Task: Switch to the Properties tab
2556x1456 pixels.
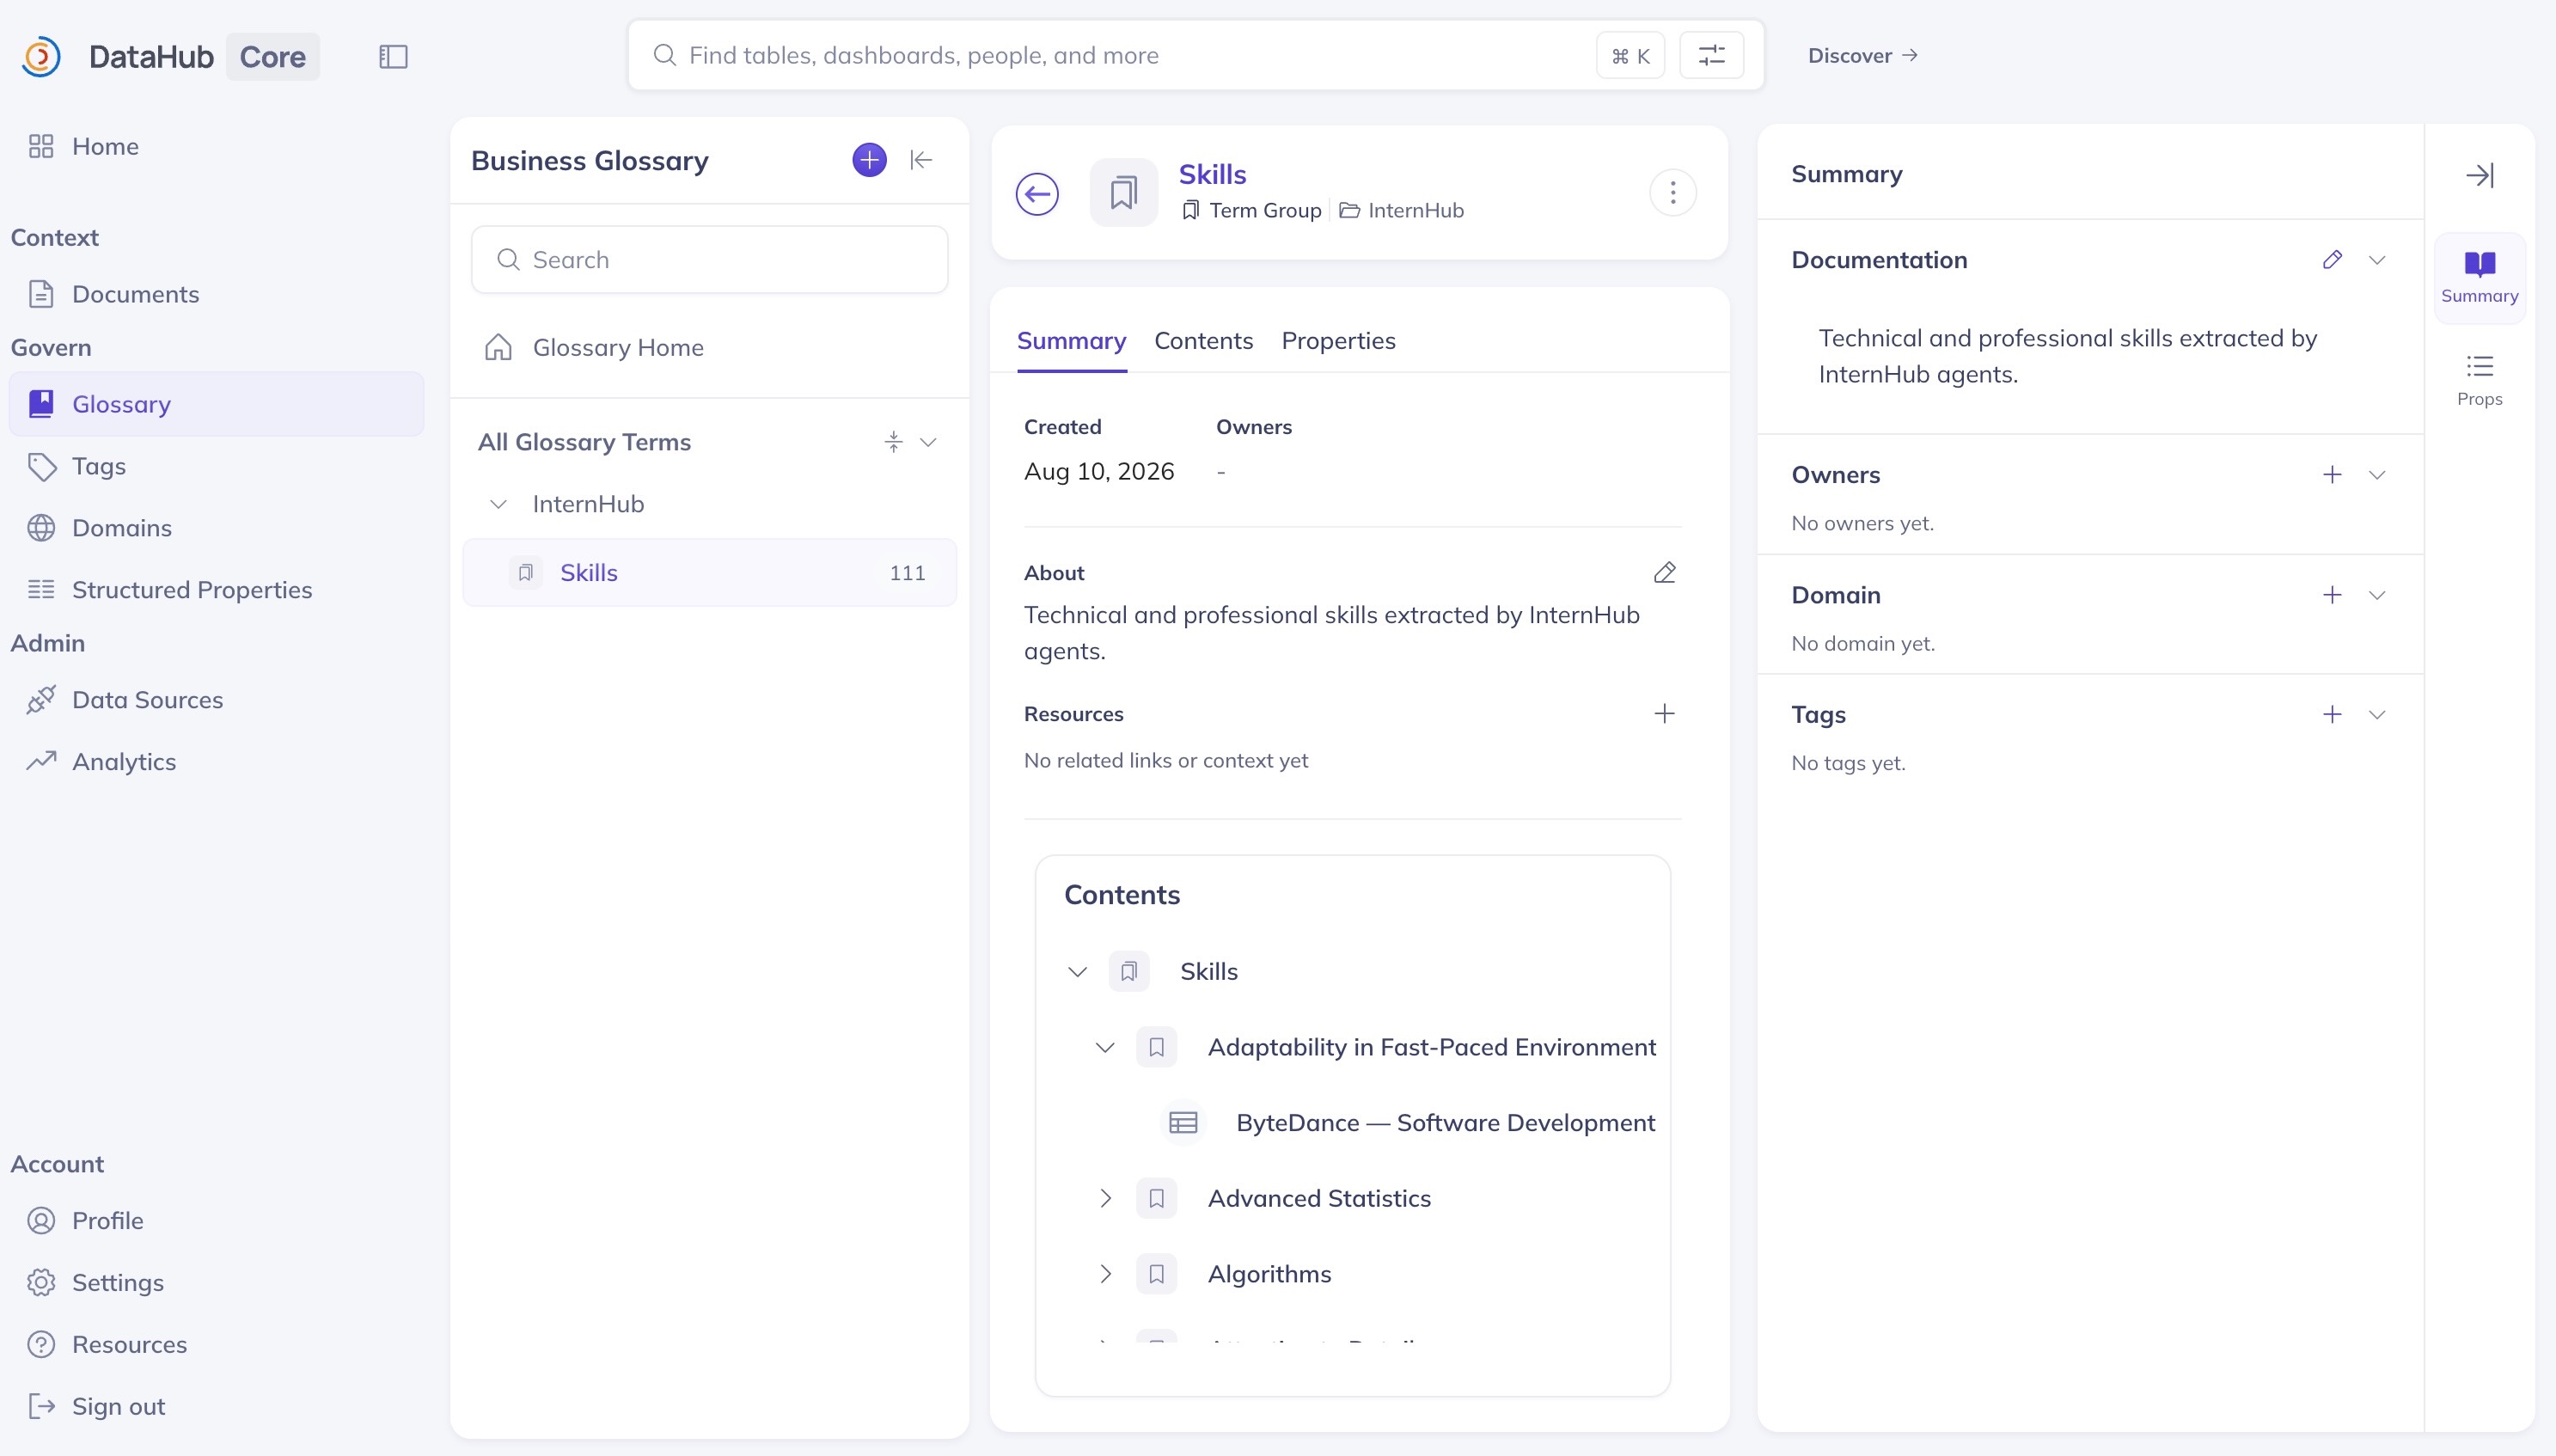Action: coord(1338,341)
